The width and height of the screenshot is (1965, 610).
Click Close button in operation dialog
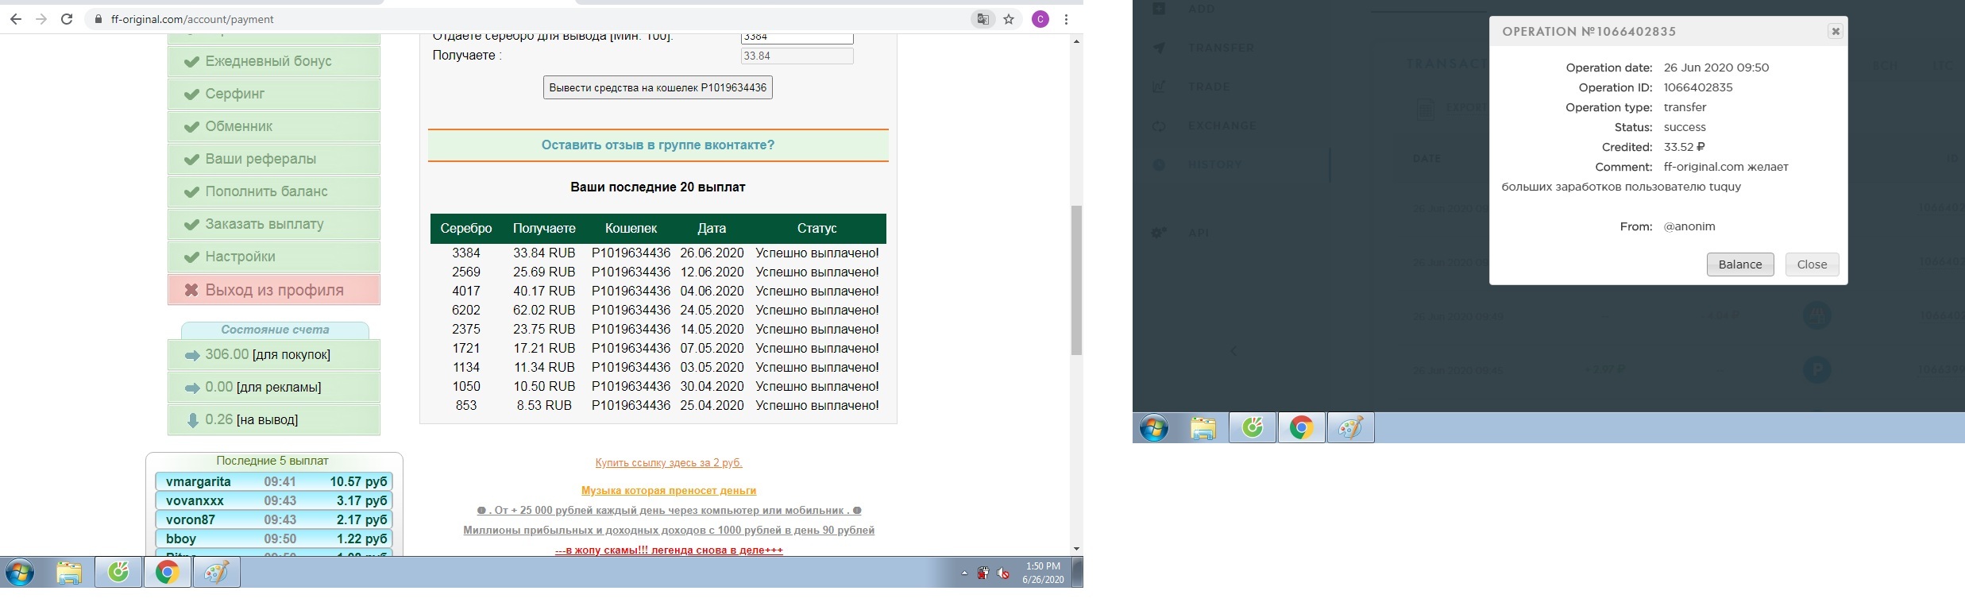click(x=1812, y=264)
